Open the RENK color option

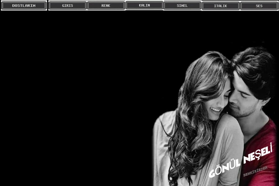click(x=106, y=6)
